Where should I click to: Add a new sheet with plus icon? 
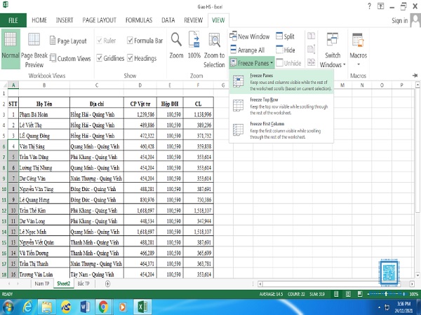tap(107, 283)
